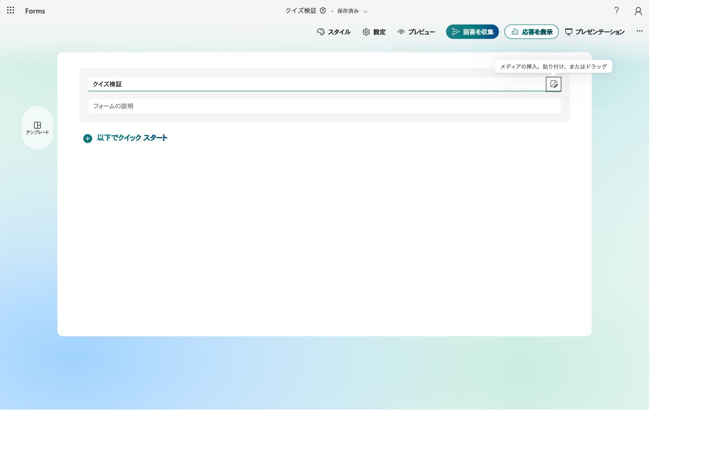
Task: Click the insert media icon
Action: click(x=553, y=84)
